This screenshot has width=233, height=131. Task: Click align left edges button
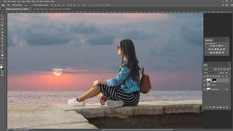[x=52, y=5]
